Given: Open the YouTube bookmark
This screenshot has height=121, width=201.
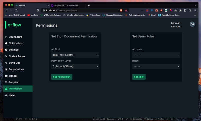Looking at the screenshot, I should [x=33, y=15].
